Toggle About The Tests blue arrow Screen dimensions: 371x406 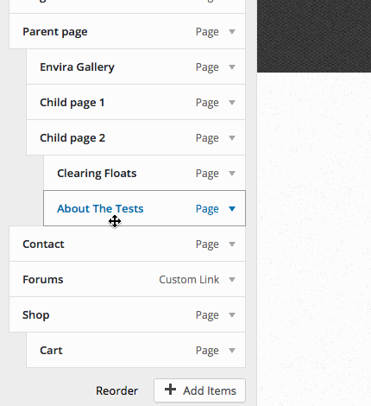232,208
